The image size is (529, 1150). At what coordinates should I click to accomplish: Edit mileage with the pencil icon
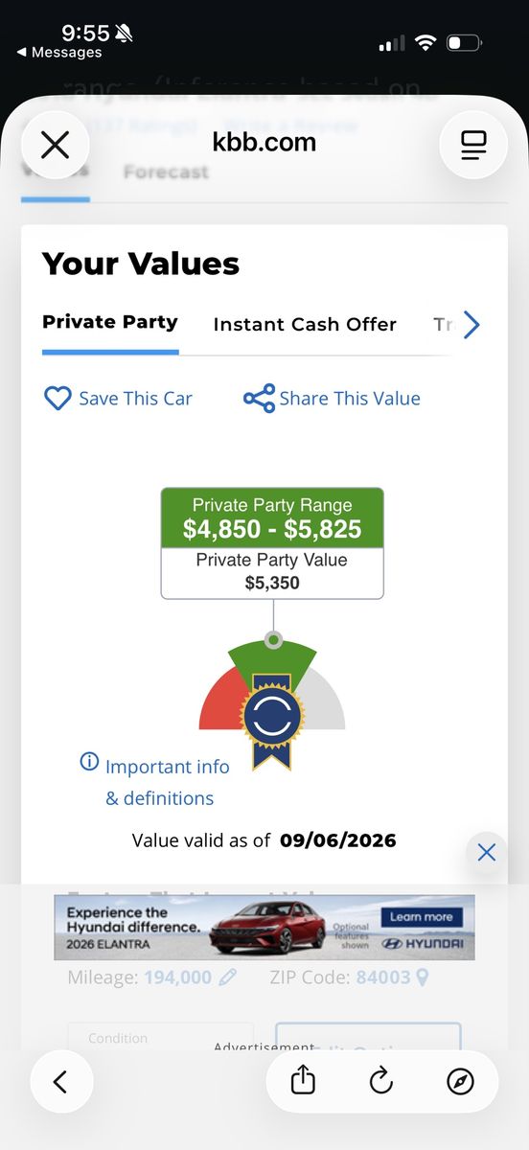click(227, 977)
